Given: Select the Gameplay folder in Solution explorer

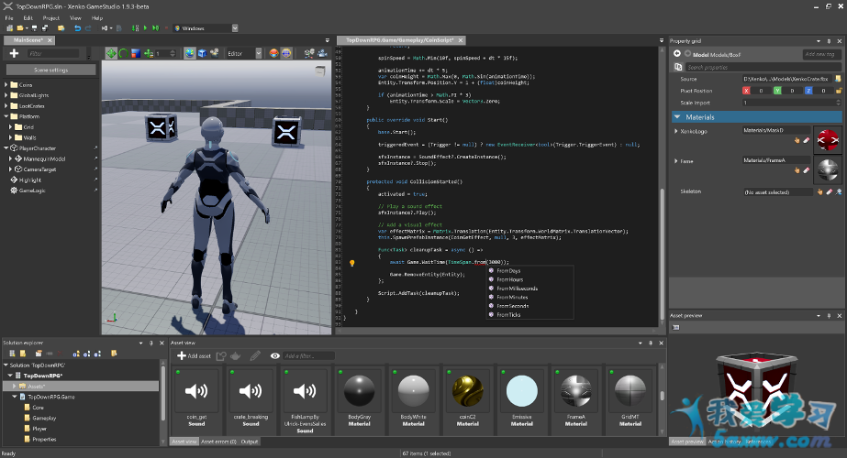Looking at the screenshot, I should 44,418.
